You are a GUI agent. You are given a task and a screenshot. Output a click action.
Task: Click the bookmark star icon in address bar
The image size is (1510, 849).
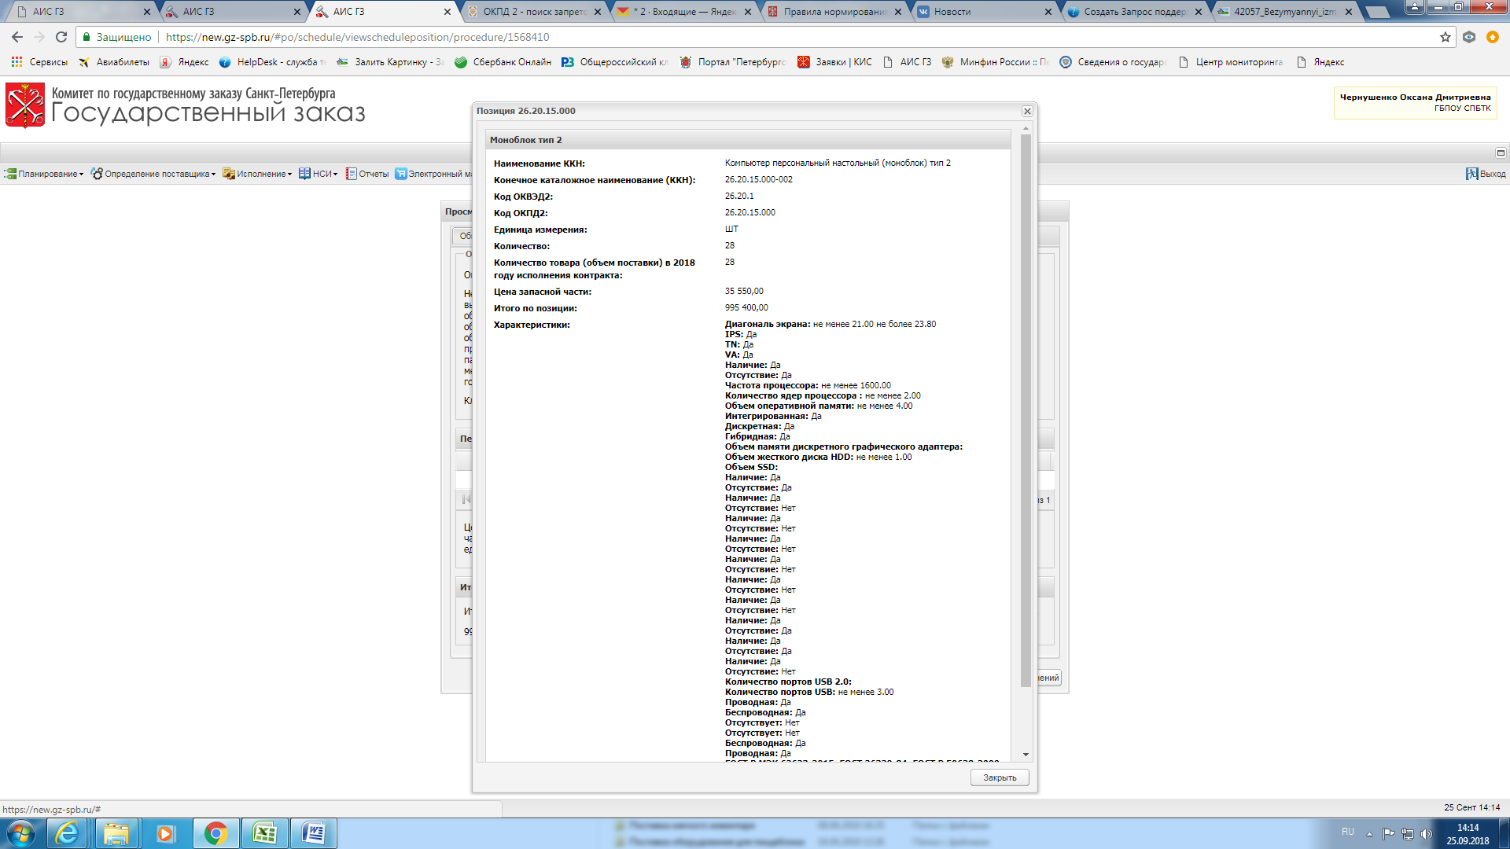[1445, 37]
